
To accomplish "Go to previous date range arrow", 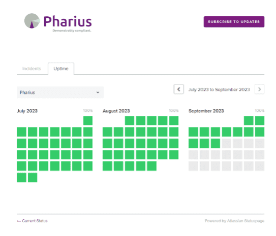I will [x=178, y=89].
